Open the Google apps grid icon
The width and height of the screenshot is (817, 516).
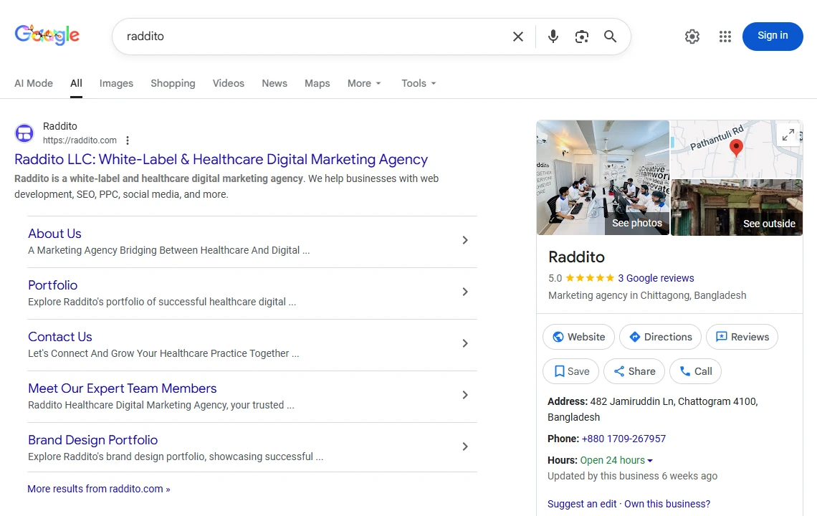pos(725,37)
